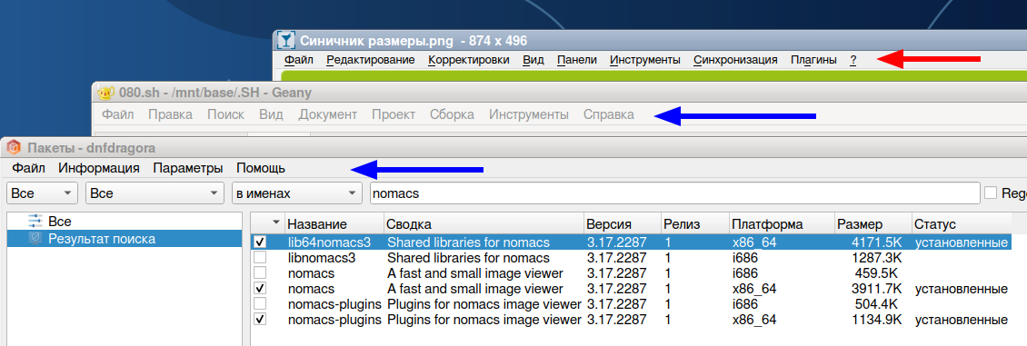Viewport: 1027px width, 346px height.
Task: Click the nomacs app icon in title bar
Action: tap(286, 41)
